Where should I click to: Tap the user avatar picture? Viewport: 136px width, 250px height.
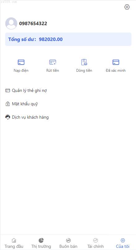[11, 23]
